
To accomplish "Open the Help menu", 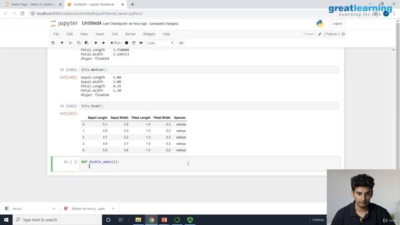I will (x=166, y=34).
